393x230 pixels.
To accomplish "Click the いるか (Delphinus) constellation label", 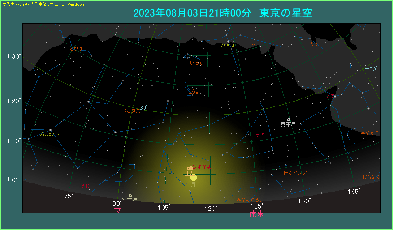I will (x=196, y=63).
